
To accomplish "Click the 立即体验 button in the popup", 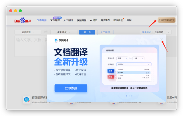I will point(71,88).
